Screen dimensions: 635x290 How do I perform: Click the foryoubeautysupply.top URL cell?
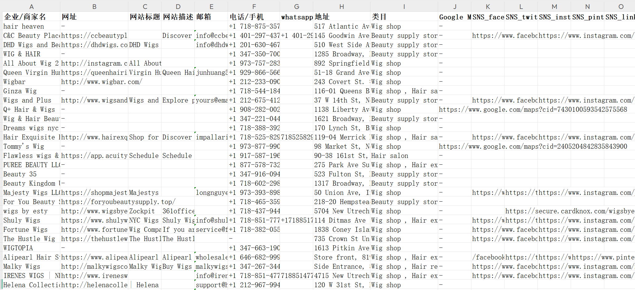tap(94, 202)
